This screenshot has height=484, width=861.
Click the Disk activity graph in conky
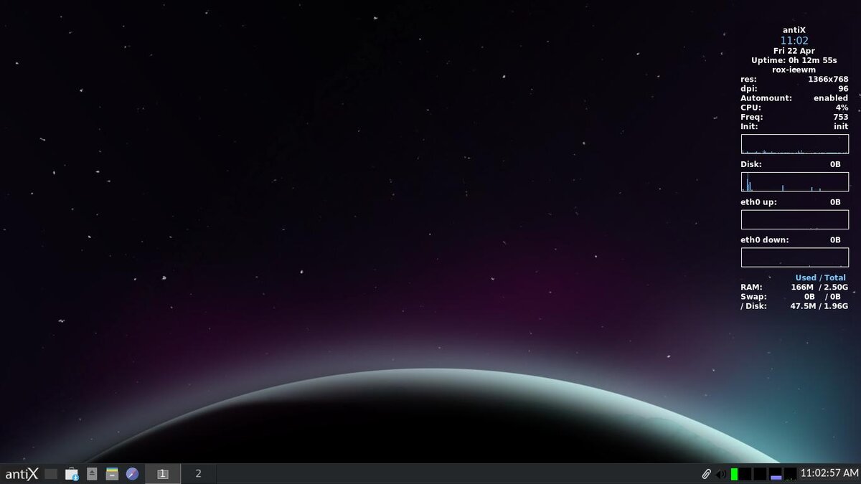coord(794,182)
